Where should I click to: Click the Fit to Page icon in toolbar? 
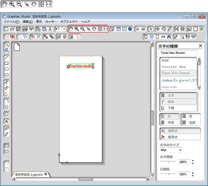(100, 29)
